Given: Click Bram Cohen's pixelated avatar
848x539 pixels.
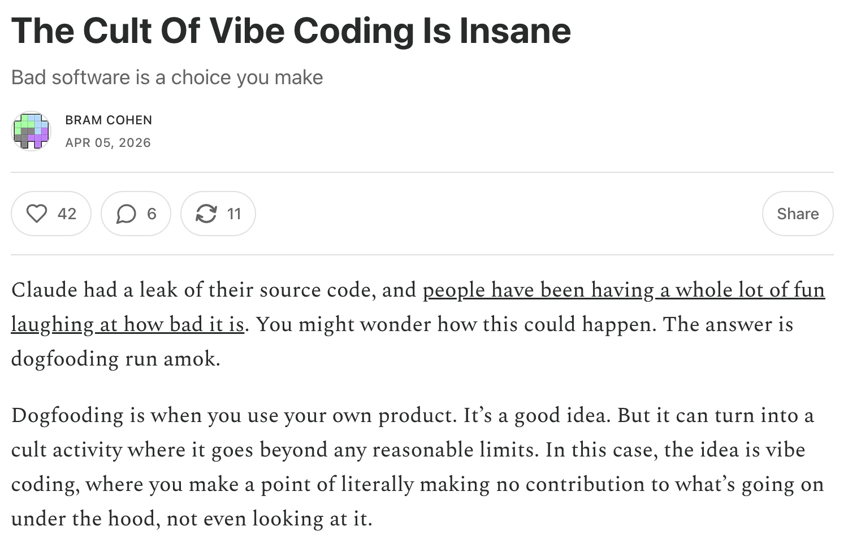Looking at the screenshot, I should point(31,131).
